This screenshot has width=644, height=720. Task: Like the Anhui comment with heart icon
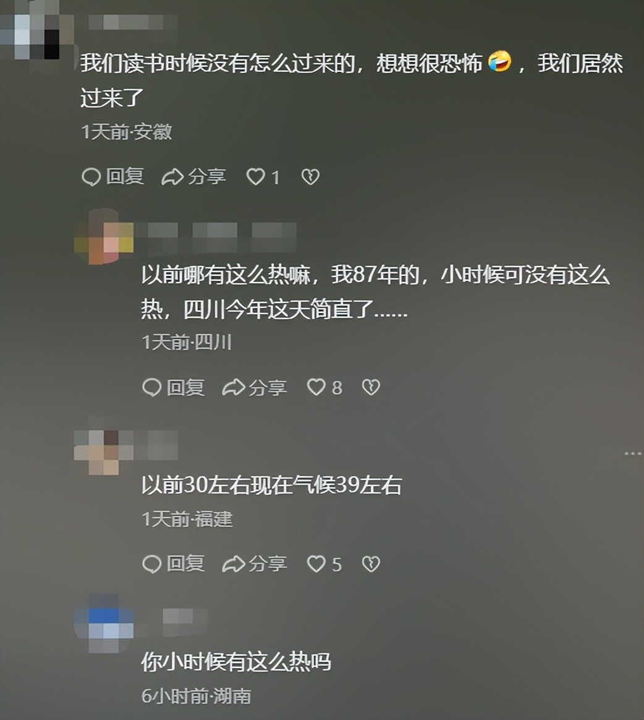point(255,177)
